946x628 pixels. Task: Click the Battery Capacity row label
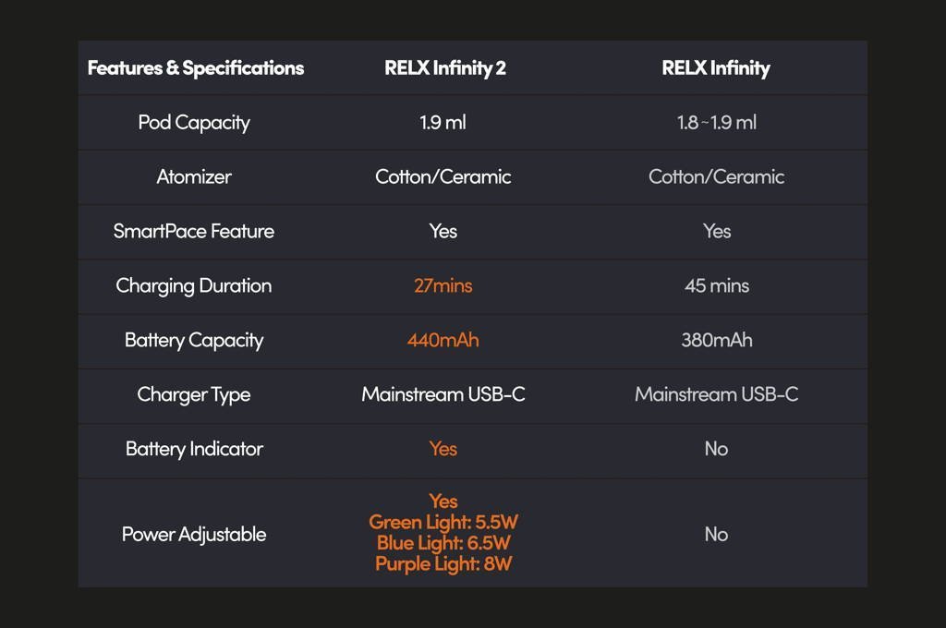[x=194, y=341]
